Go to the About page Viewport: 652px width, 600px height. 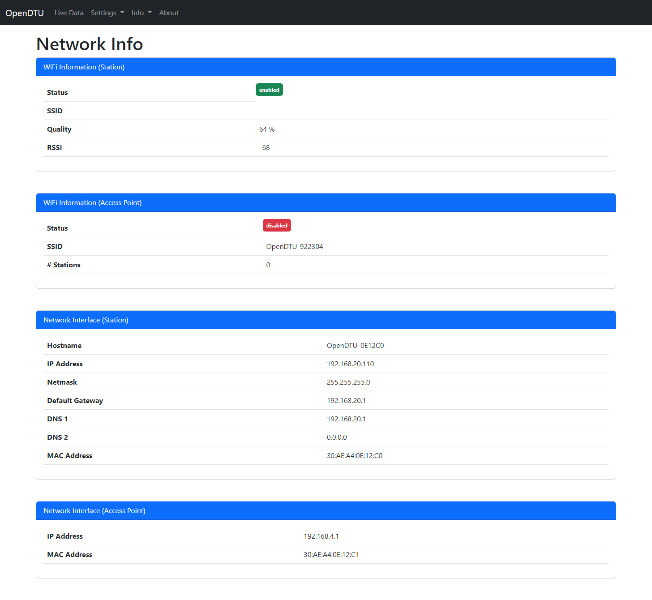[x=169, y=13]
